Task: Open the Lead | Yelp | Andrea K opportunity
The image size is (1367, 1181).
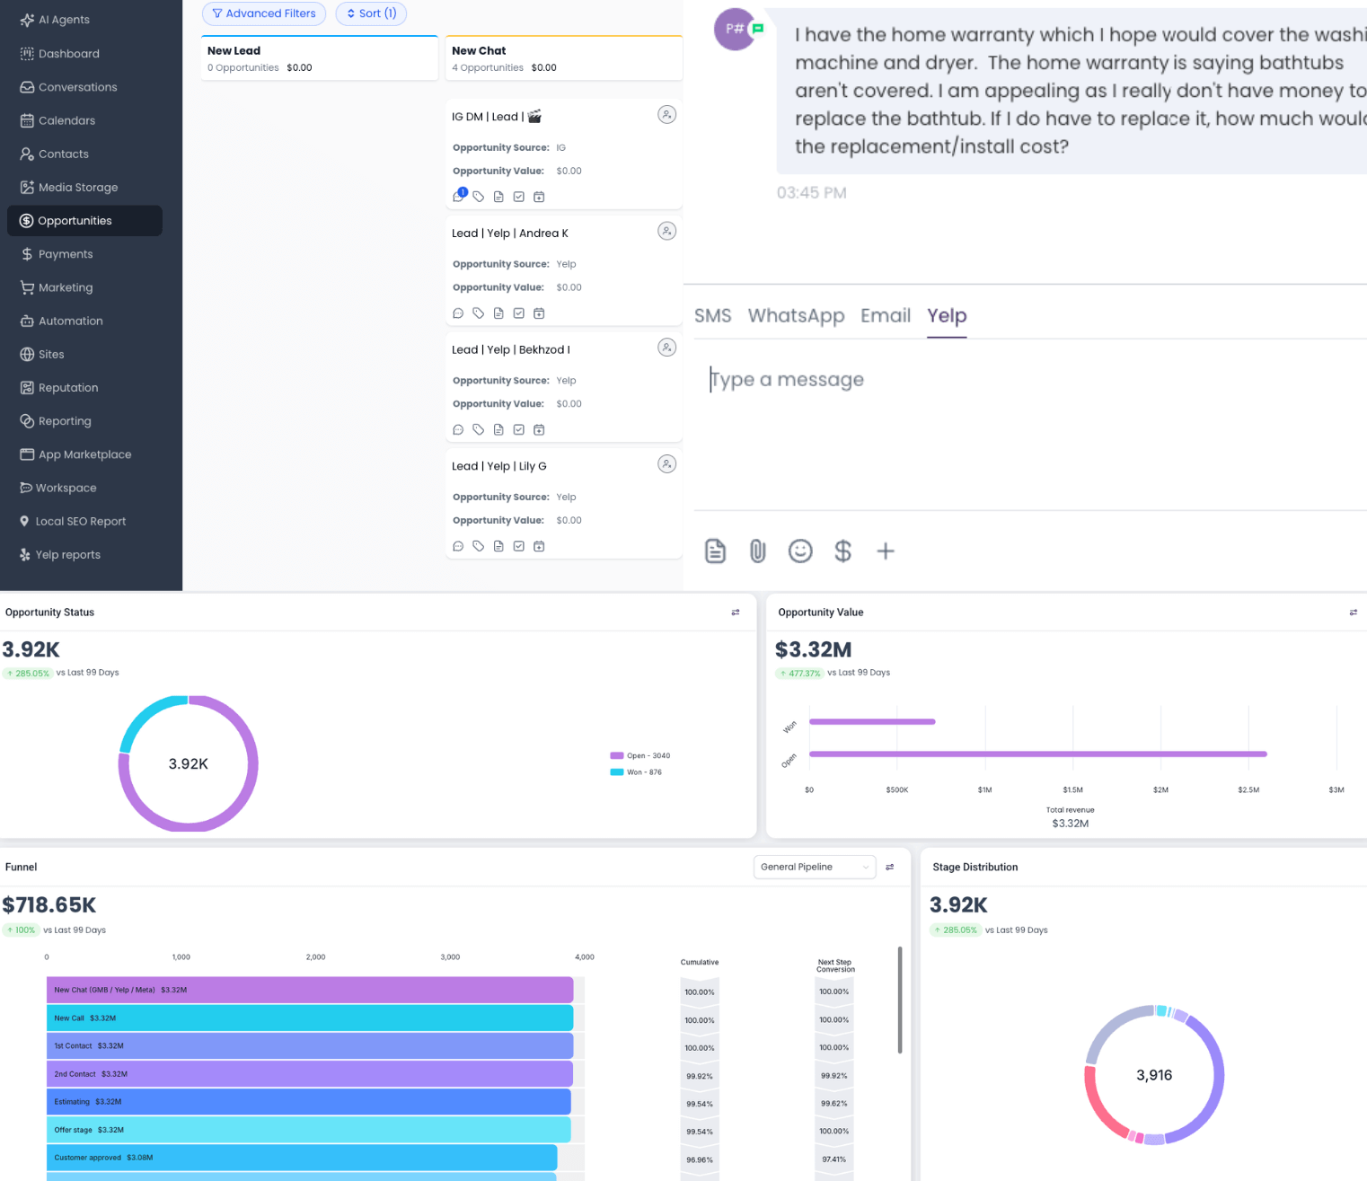Action: (509, 234)
